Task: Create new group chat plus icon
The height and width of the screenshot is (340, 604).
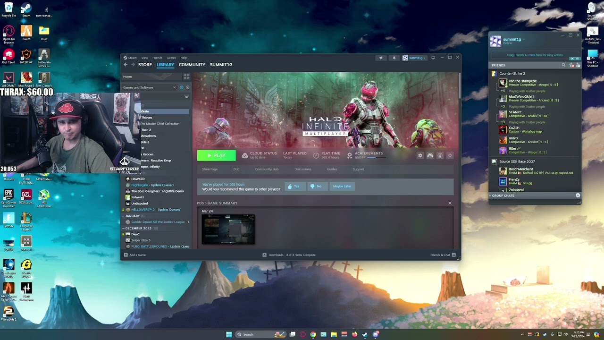Action: tap(578, 195)
